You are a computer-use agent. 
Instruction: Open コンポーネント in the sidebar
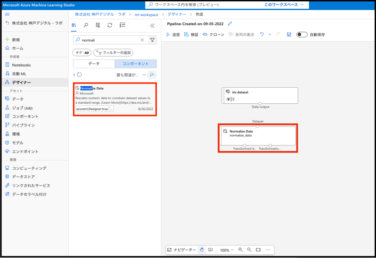tap(22, 116)
